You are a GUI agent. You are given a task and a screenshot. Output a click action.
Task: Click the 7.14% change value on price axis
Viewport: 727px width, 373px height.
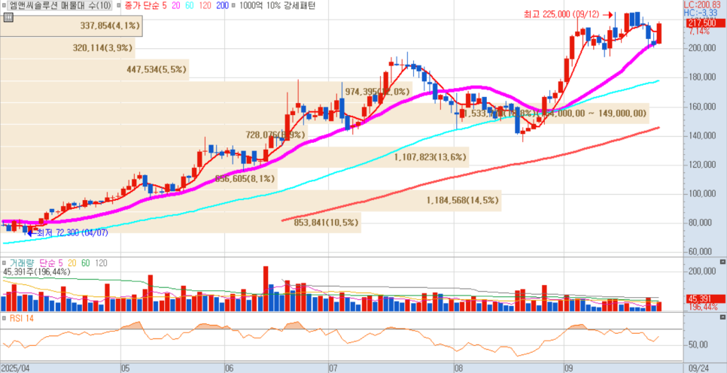tap(699, 32)
